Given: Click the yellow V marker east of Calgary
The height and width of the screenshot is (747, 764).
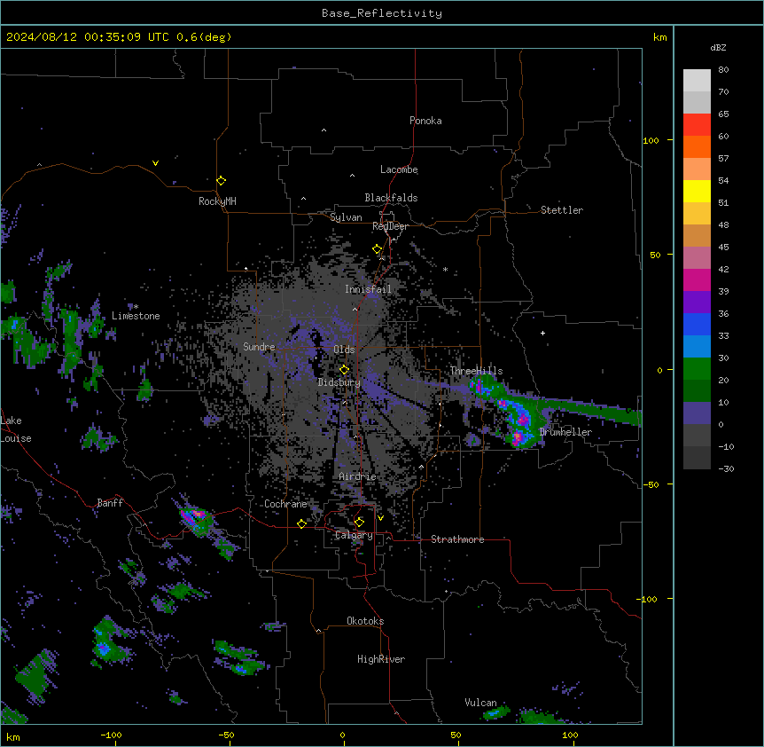Looking at the screenshot, I should 380,518.
